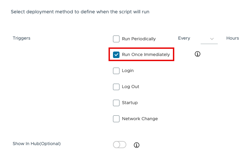Click the 'Startup' label text
The image size is (252, 155).
pyautogui.click(x=130, y=103)
